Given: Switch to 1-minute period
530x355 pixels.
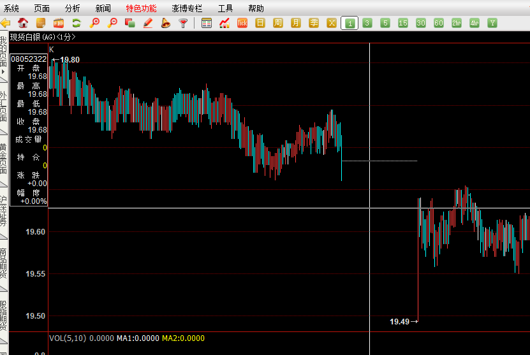Looking at the screenshot, I should pos(350,23).
